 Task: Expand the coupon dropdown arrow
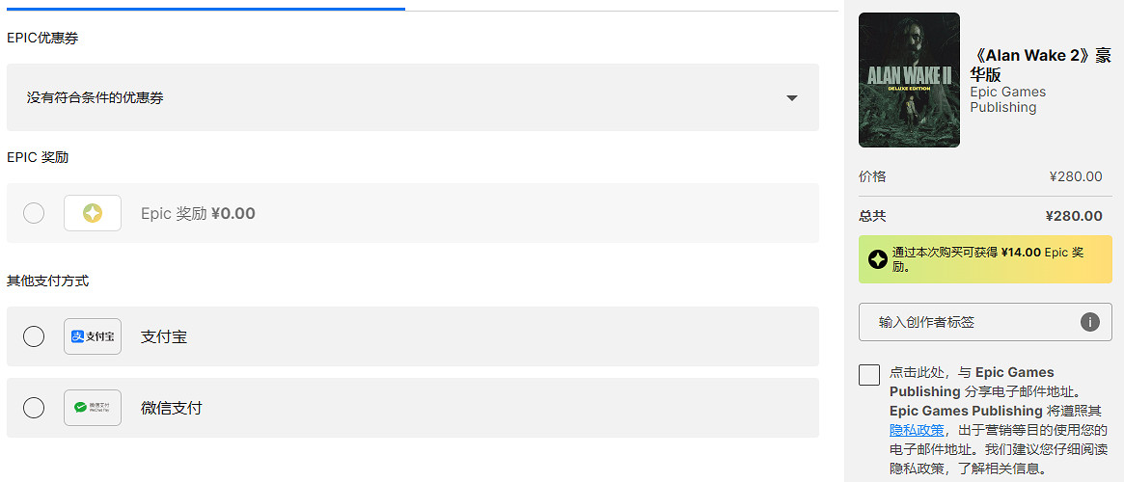point(792,97)
